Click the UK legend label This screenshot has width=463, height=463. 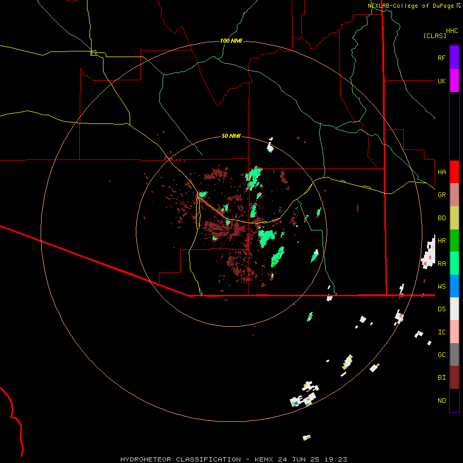441,81
